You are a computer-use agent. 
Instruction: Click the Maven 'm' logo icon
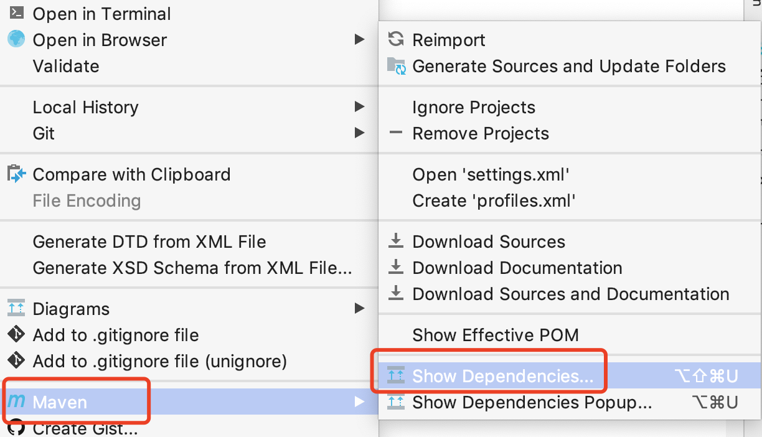(16, 402)
